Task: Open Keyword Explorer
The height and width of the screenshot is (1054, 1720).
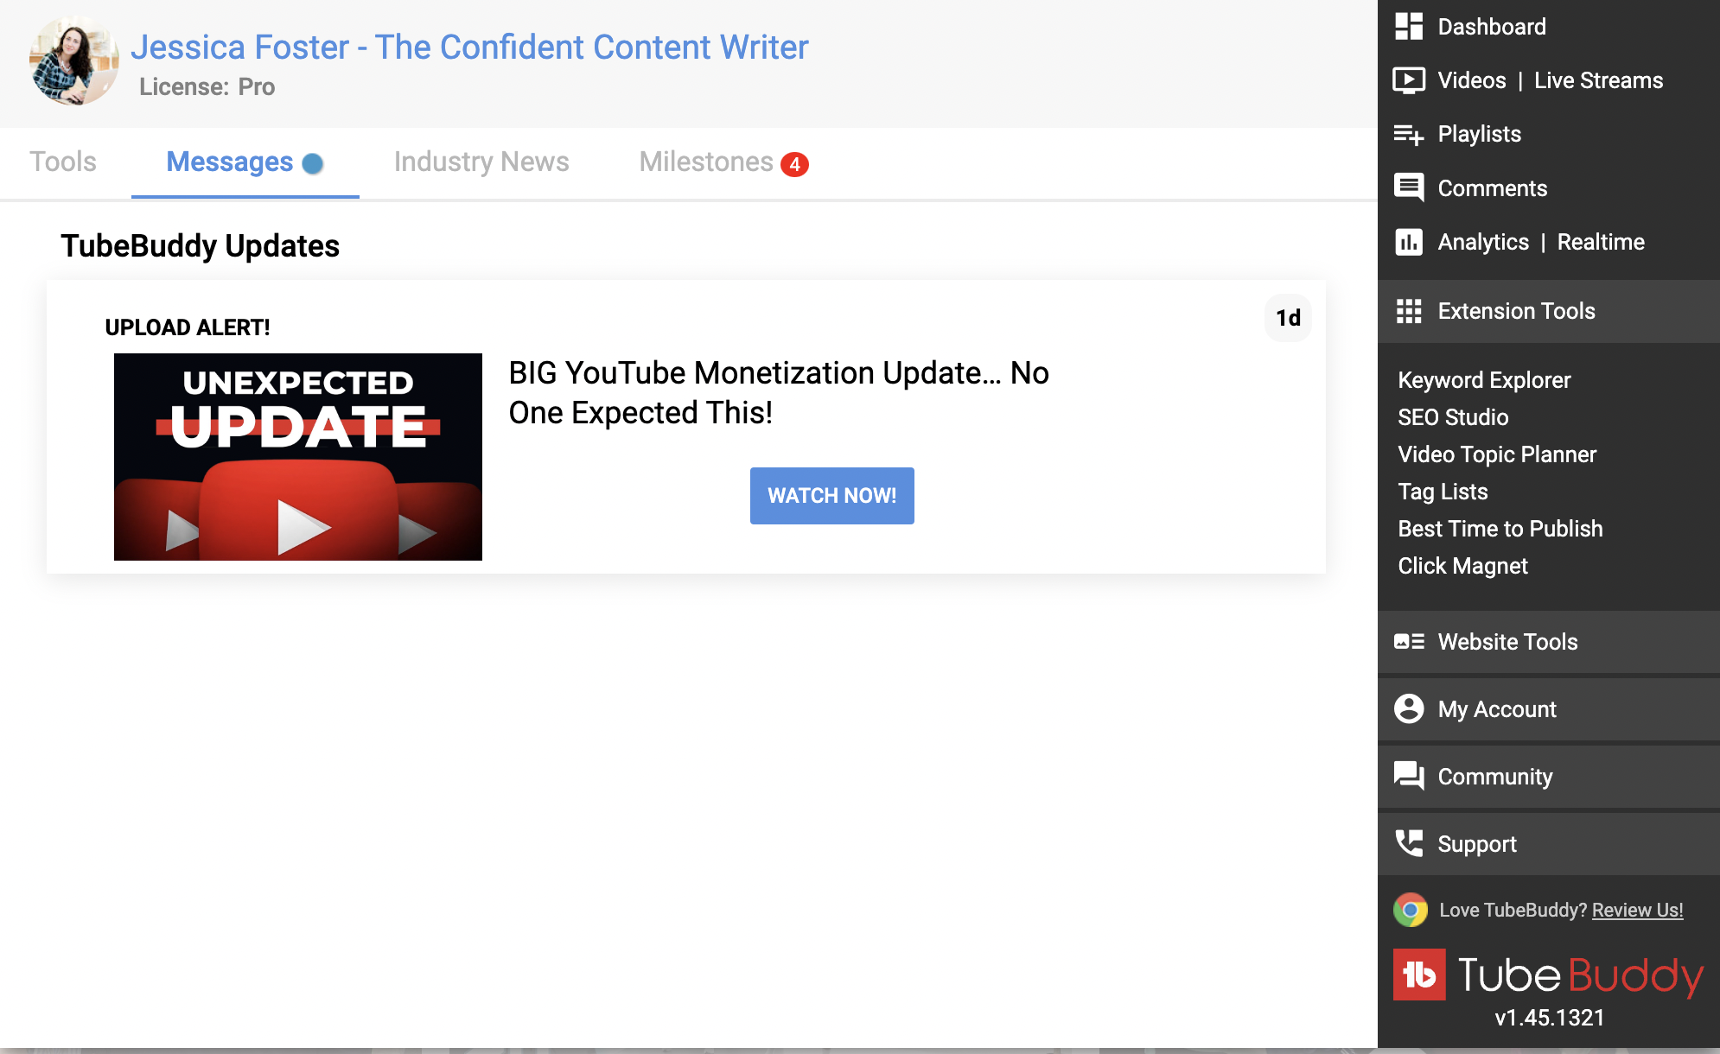Action: [1483, 380]
